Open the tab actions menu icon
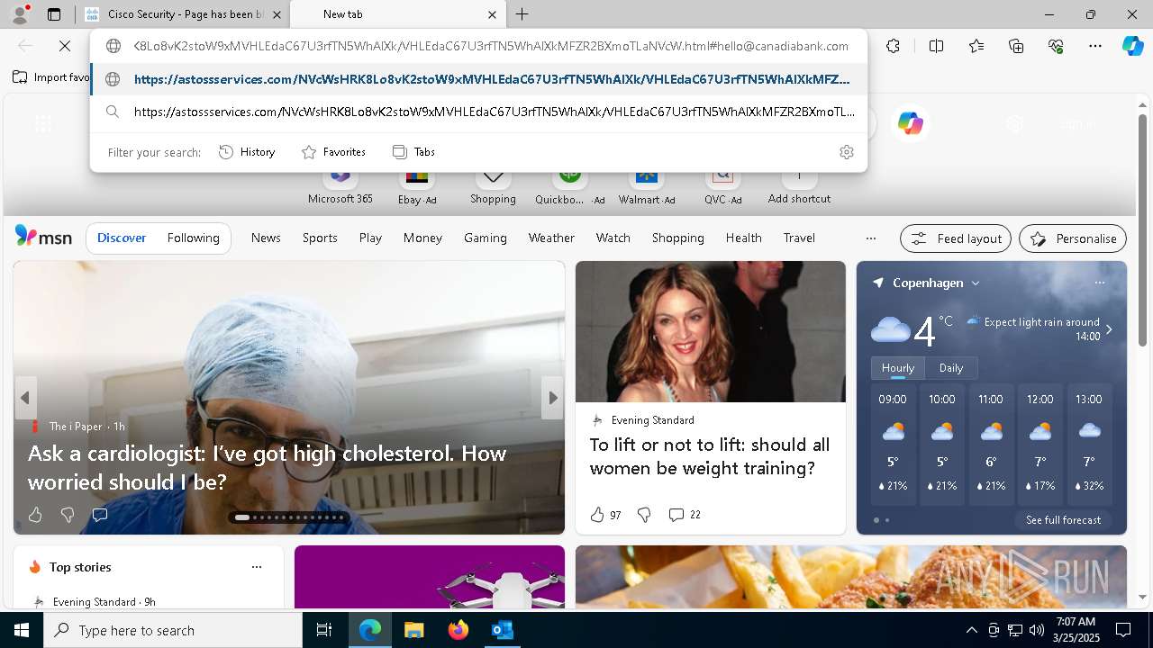Viewport: 1153px width, 648px height. [54, 14]
